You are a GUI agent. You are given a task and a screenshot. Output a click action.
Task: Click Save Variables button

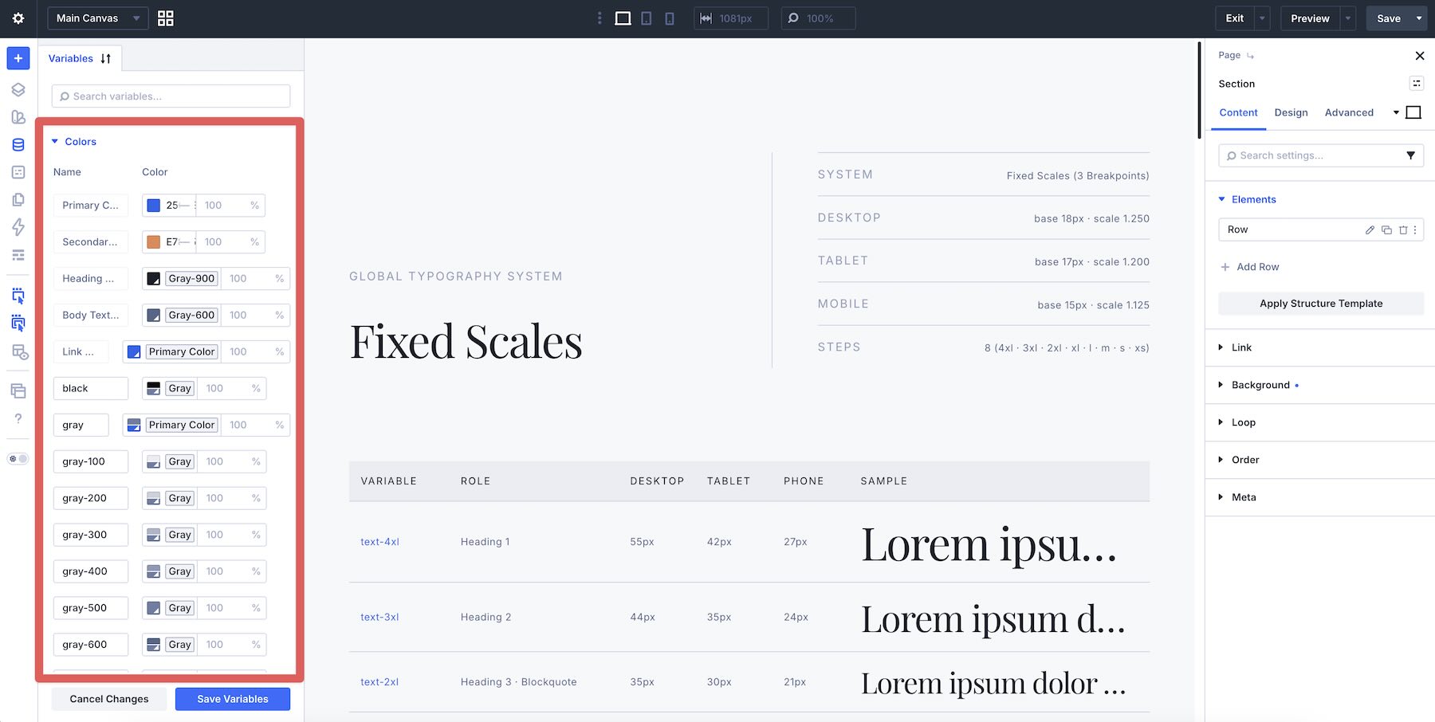233,699
